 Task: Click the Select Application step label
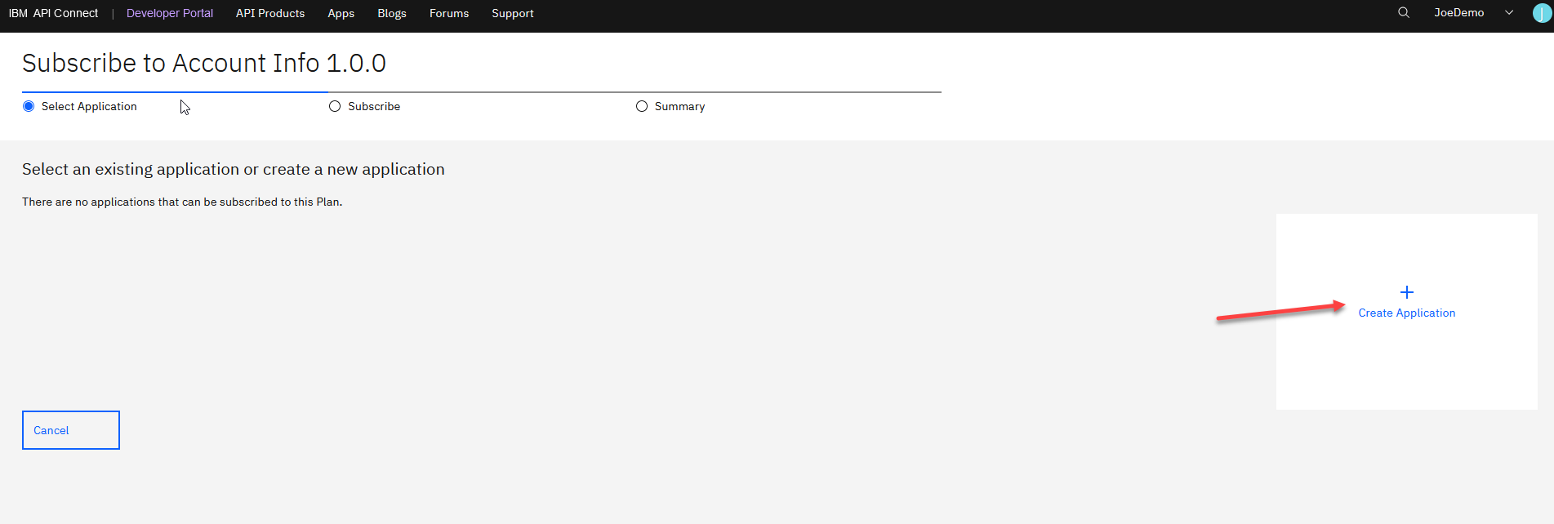pos(89,106)
